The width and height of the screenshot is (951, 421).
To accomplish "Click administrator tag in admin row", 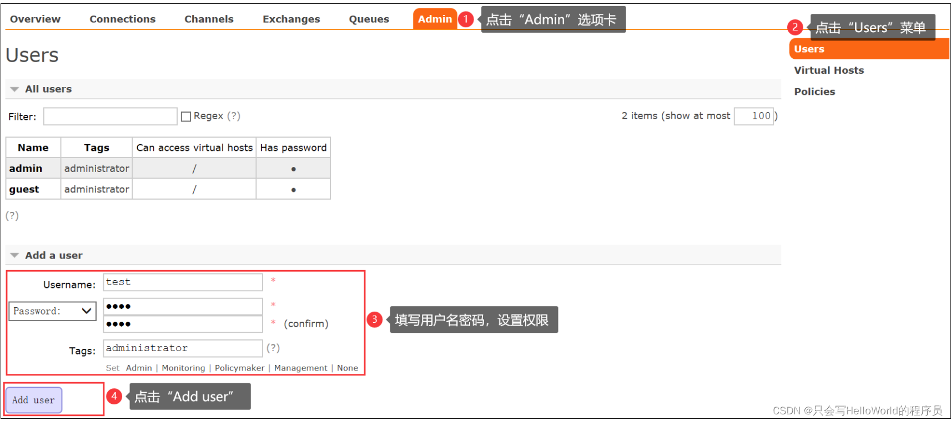I will [97, 168].
